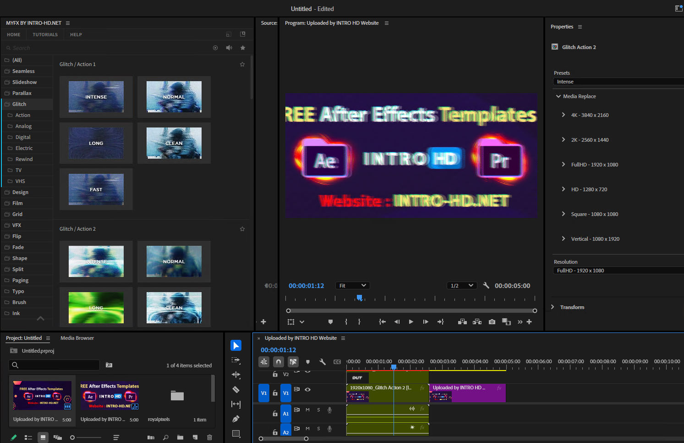Select the Track Select Forward tool
This screenshot has height=443, width=684.
click(x=236, y=360)
